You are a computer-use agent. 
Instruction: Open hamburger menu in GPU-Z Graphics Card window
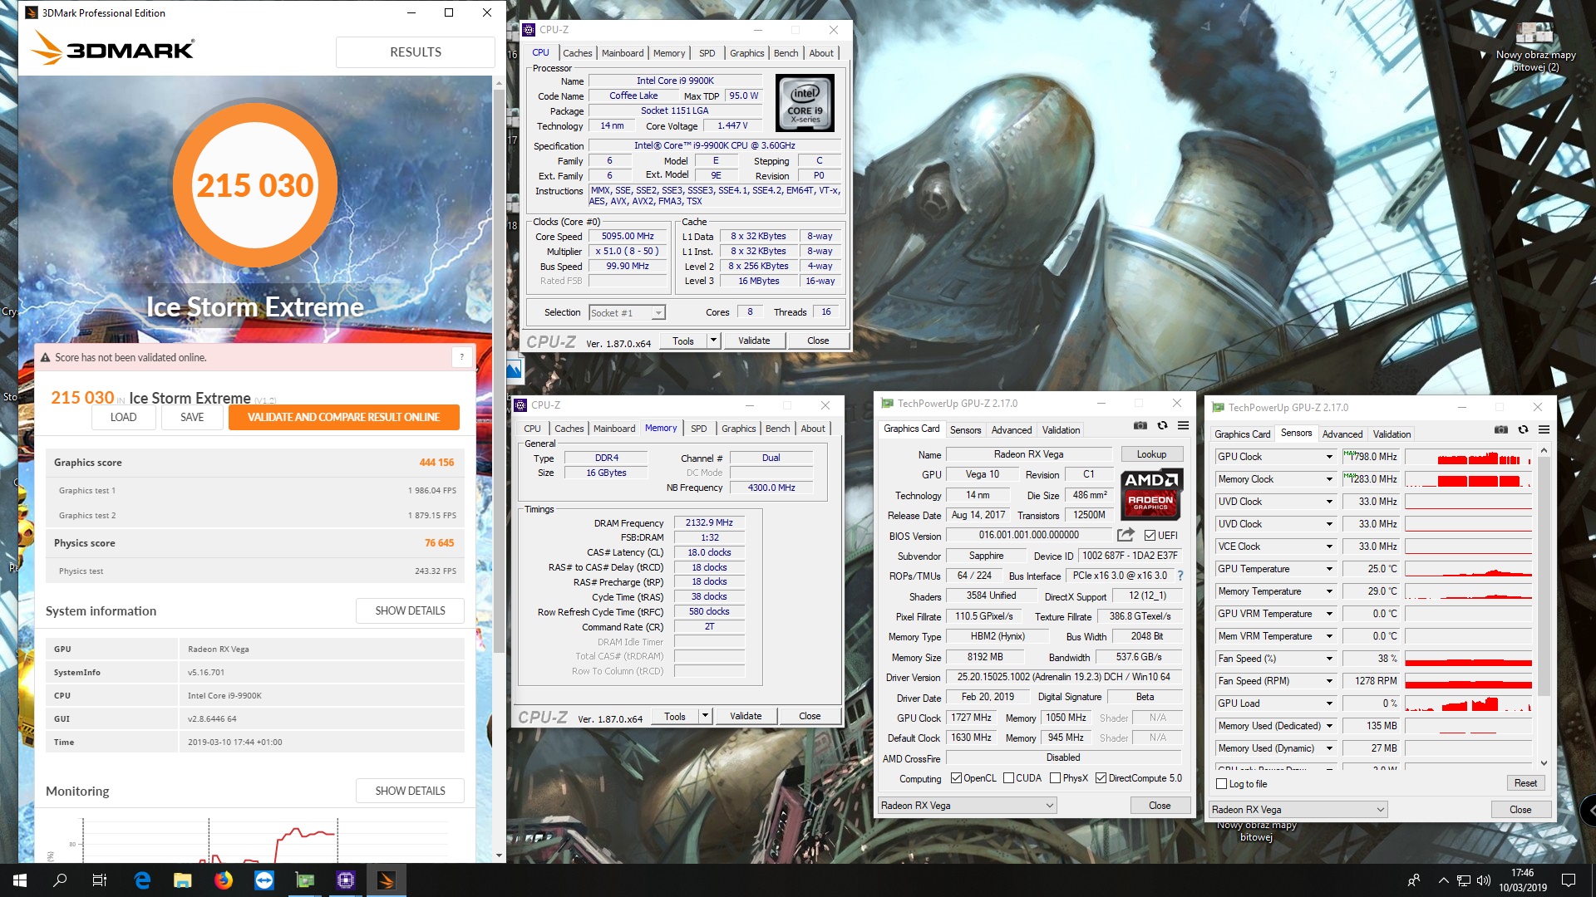click(1183, 426)
